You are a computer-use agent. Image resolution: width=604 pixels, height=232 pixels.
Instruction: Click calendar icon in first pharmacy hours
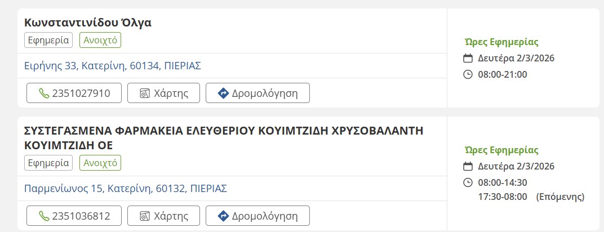point(468,58)
